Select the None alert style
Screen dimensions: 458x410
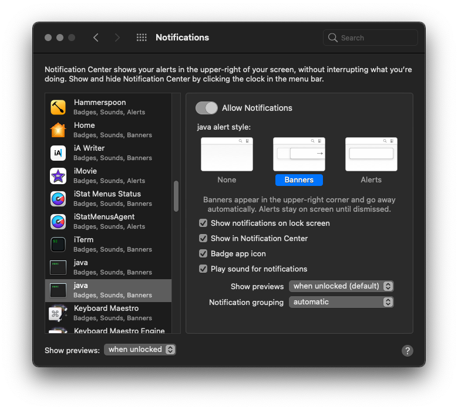[227, 155]
